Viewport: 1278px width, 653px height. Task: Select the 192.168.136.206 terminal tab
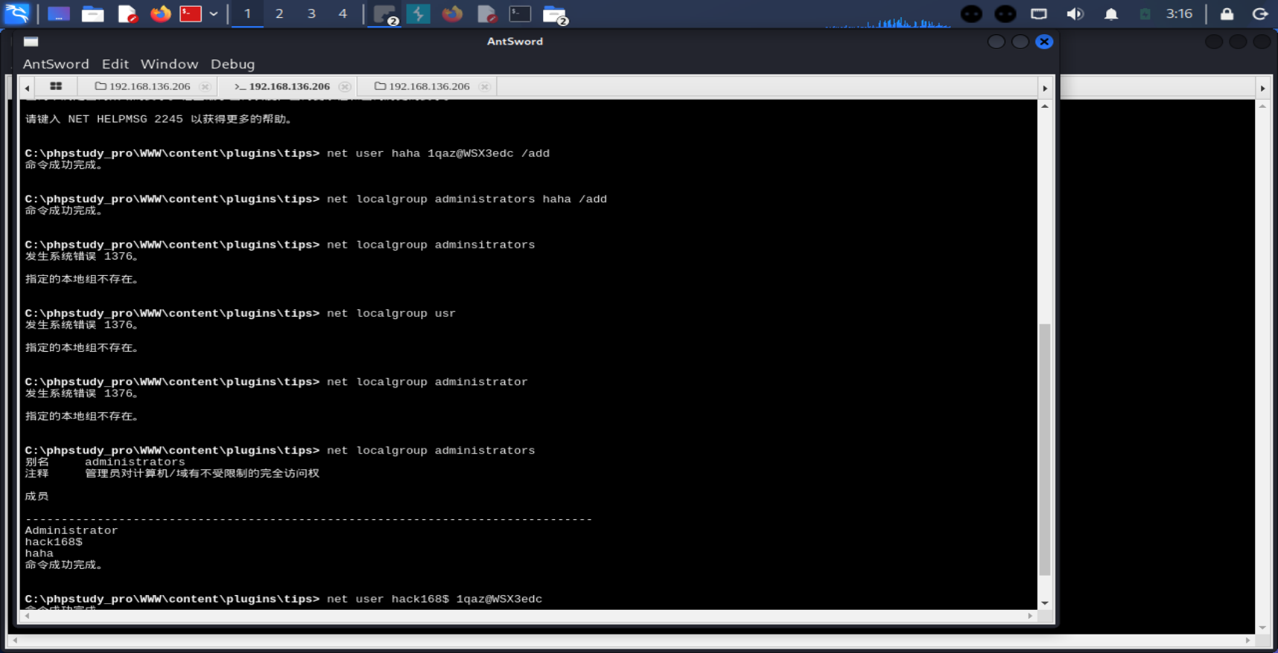tap(282, 86)
